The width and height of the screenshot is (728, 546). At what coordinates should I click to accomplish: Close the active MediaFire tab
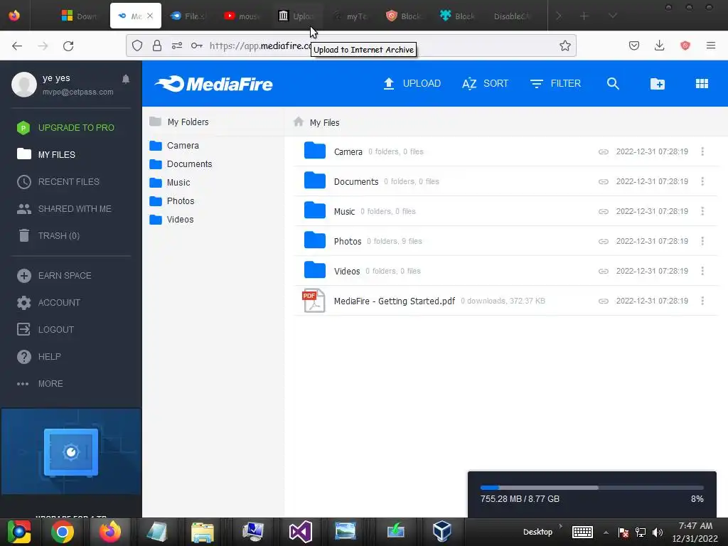(150, 16)
